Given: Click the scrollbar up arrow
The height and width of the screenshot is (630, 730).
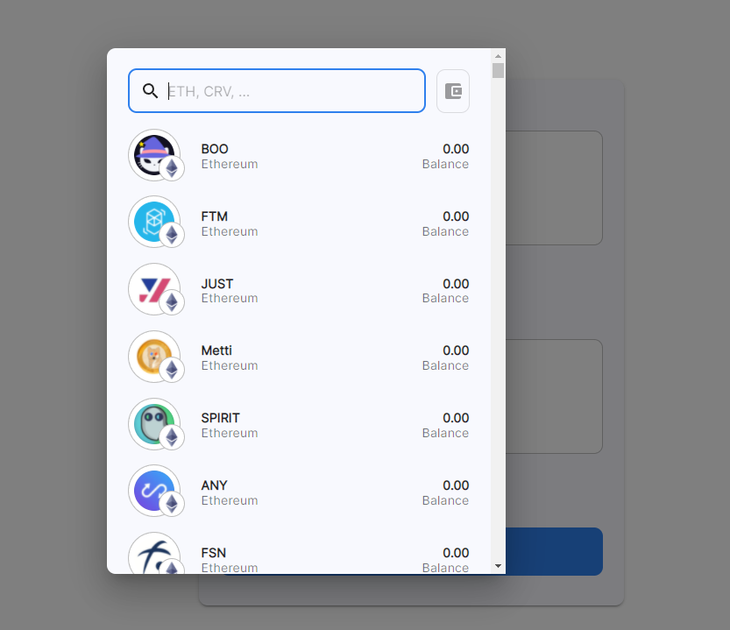Looking at the screenshot, I should 498,56.
